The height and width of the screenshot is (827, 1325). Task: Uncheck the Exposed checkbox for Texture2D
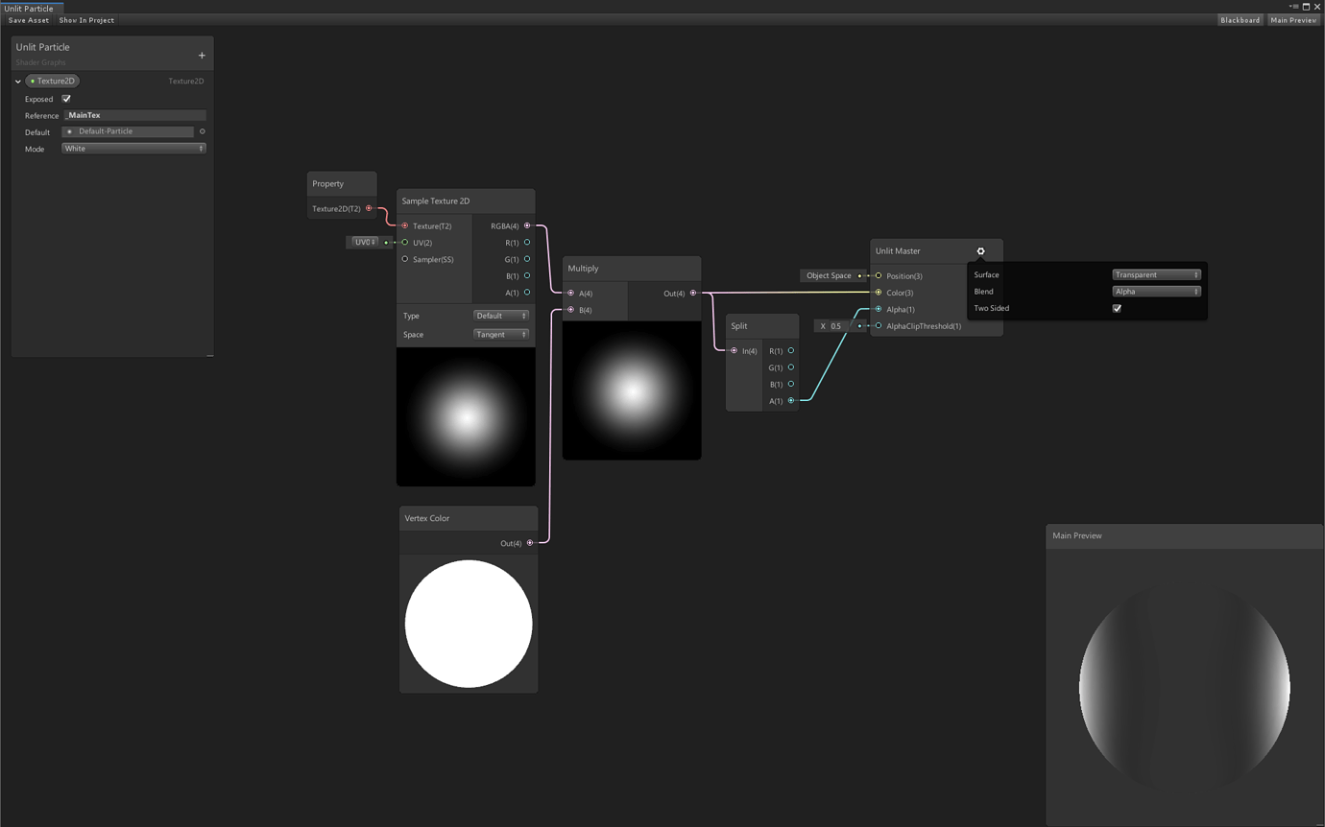[65, 99]
